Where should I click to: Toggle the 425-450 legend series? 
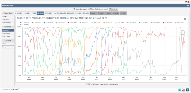click(143, 23)
